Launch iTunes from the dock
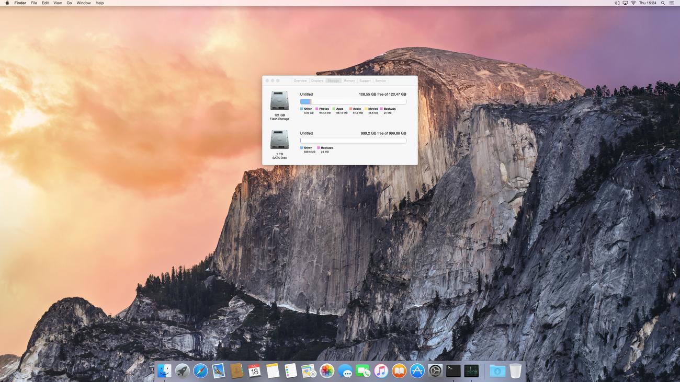Viewport: 680px width, 382px height. (381, 371)
